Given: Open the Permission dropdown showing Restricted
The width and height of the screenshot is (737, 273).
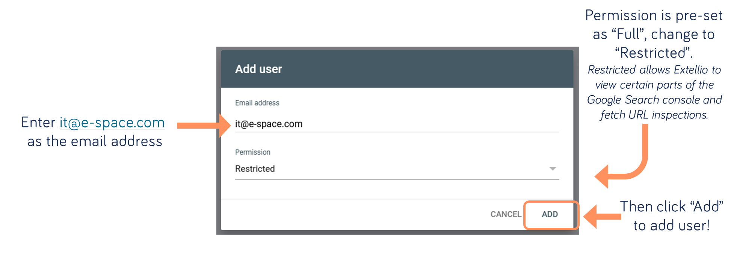Looking at the screenshot, I should 397,169.
